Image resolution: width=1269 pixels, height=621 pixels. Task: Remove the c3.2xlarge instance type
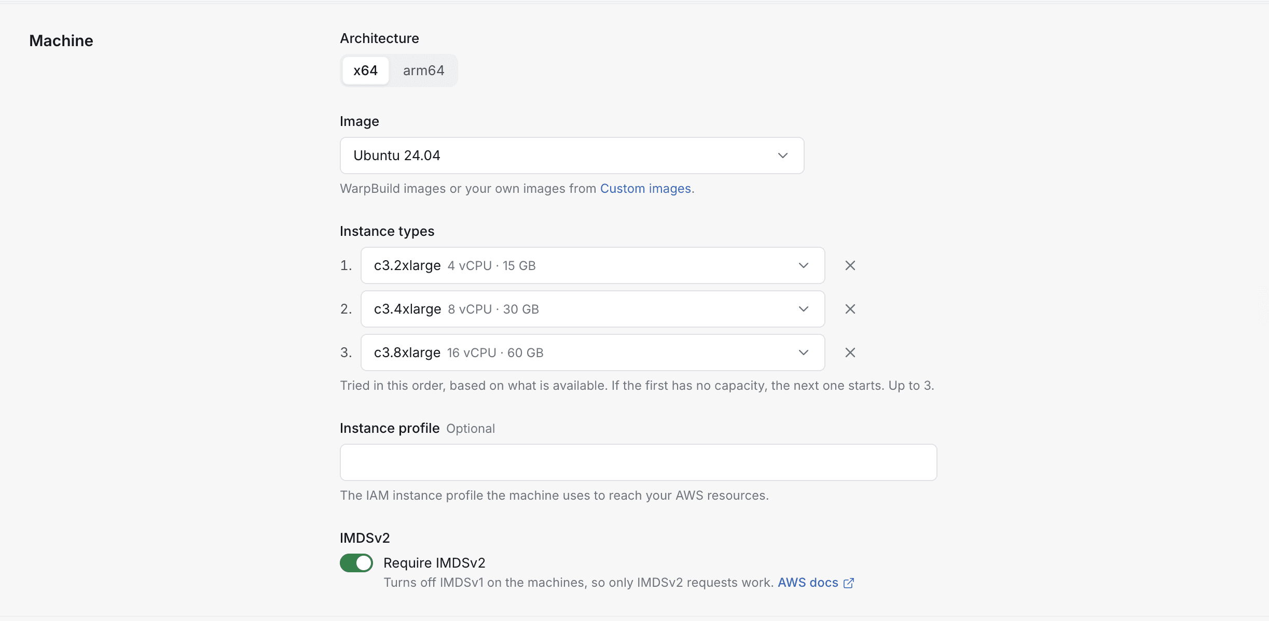850,265
